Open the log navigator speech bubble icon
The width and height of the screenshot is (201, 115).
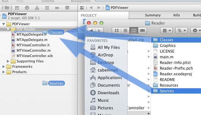point(67,8)
